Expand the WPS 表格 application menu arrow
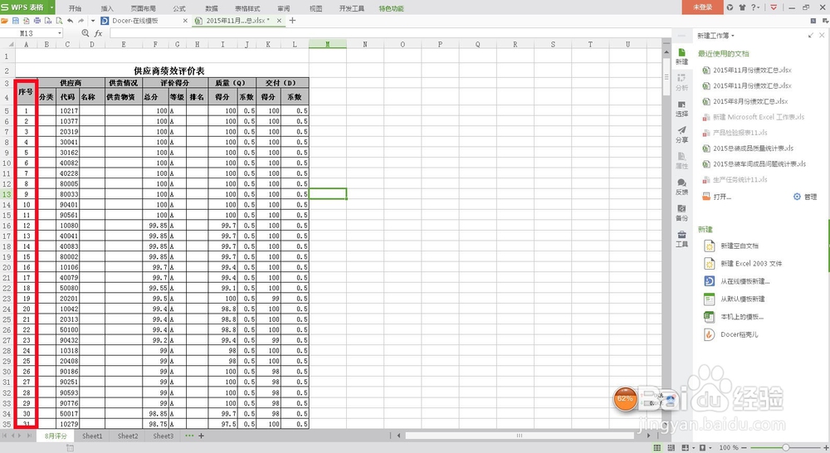The image size is (830, 453). pyautogui.click(x=51, y=7)
